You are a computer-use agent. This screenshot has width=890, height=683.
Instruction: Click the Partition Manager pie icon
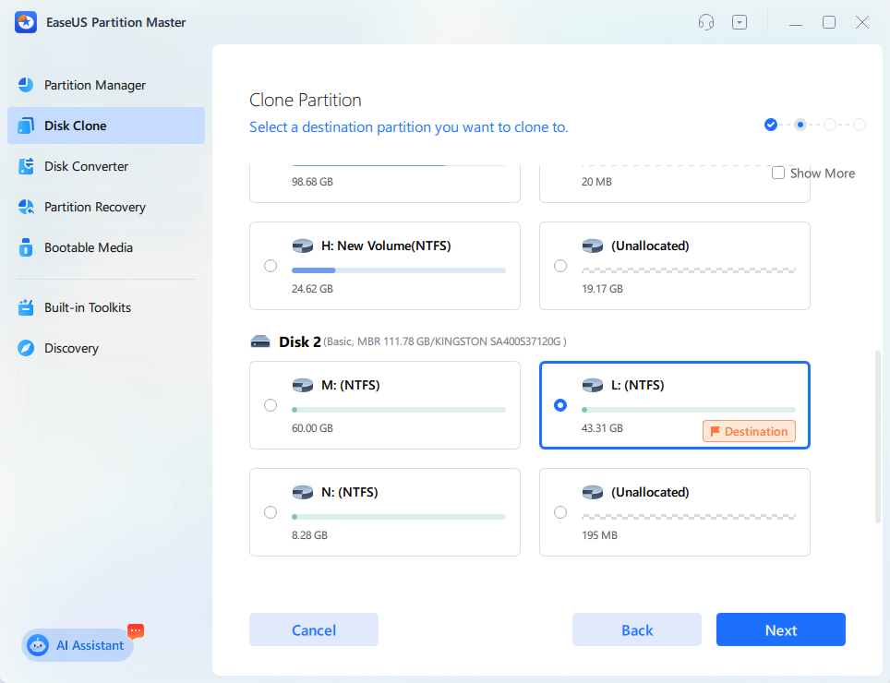(x=26, y=85)
